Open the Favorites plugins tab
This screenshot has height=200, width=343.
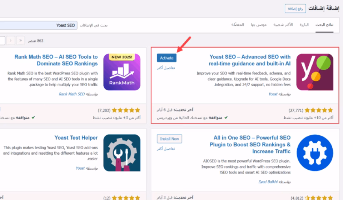click(238, 25)
